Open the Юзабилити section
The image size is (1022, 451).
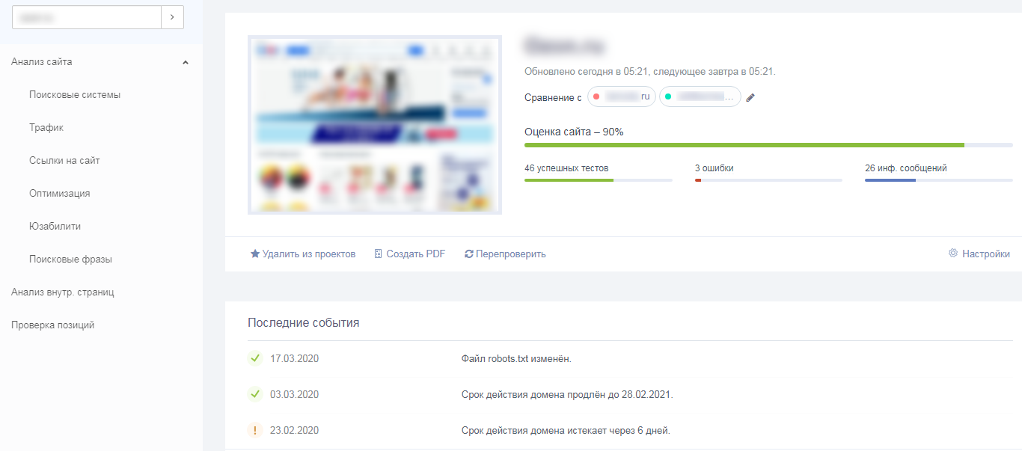[x=55, y=227]
